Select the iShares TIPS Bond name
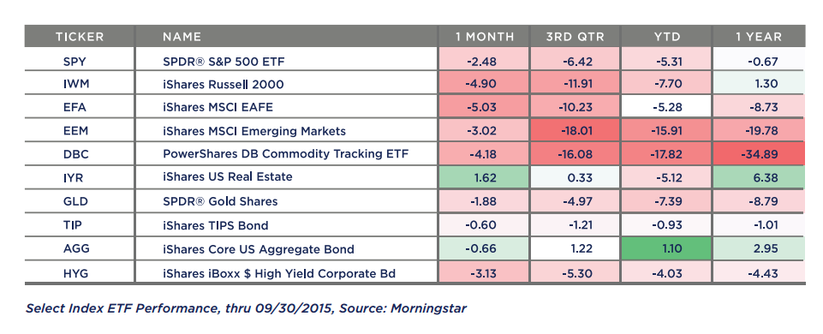 215,226
